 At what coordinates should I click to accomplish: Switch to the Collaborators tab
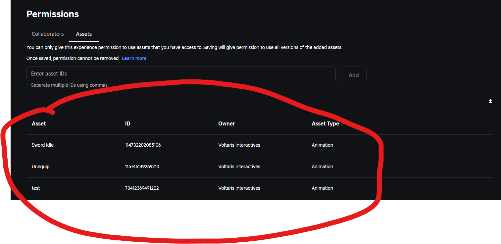tap(48, 34)
